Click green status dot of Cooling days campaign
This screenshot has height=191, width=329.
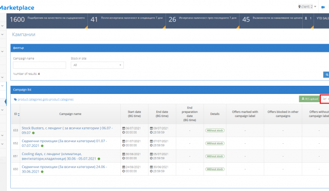coord(99,159)
